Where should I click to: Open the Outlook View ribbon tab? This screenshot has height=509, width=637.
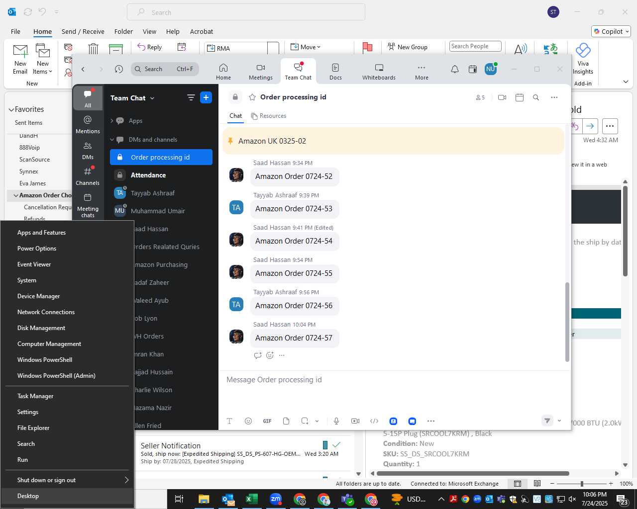149,31
